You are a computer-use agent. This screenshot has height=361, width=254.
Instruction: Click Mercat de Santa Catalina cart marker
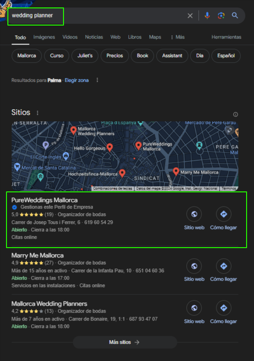pos(17,167)
